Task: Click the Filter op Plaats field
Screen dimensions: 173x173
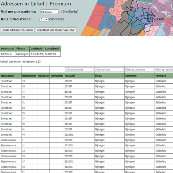Action: coord(109,70)
